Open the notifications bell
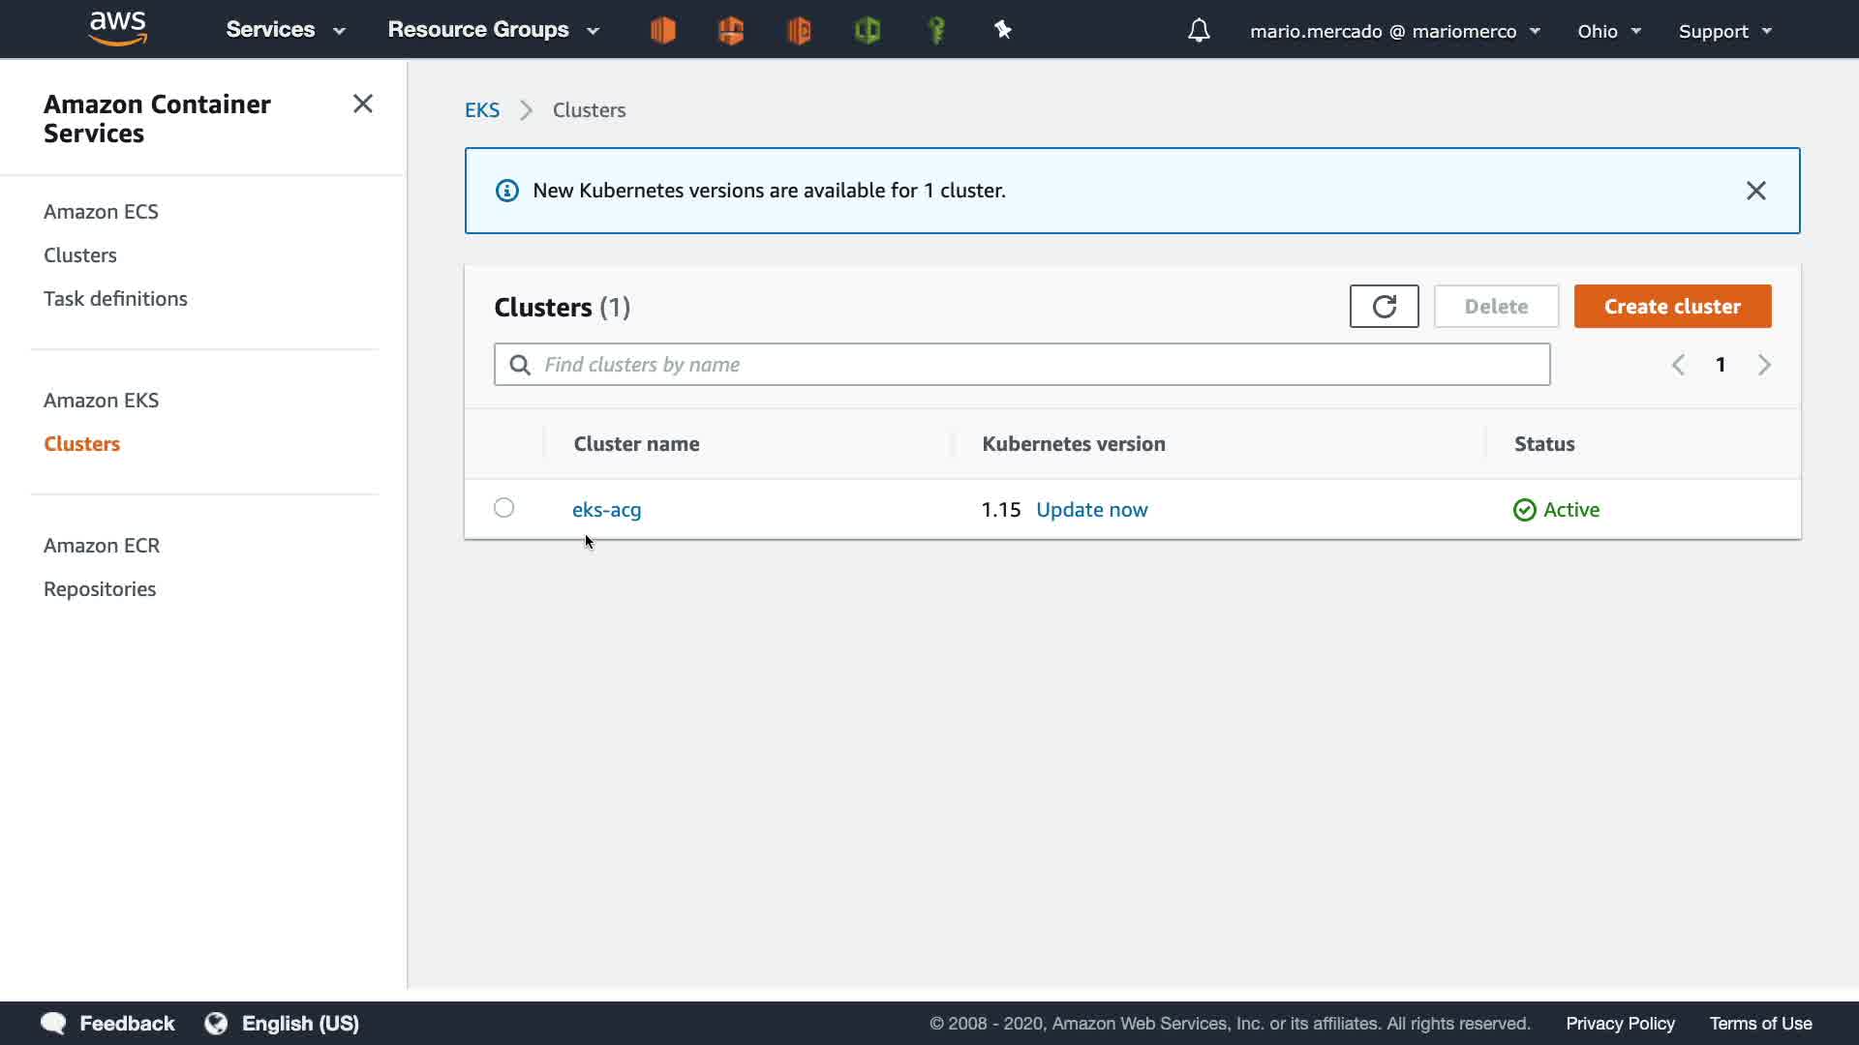Image resolution: width=1859 pixels, height=1045 pixels. pyautogui.click(x=1199, y=31)
